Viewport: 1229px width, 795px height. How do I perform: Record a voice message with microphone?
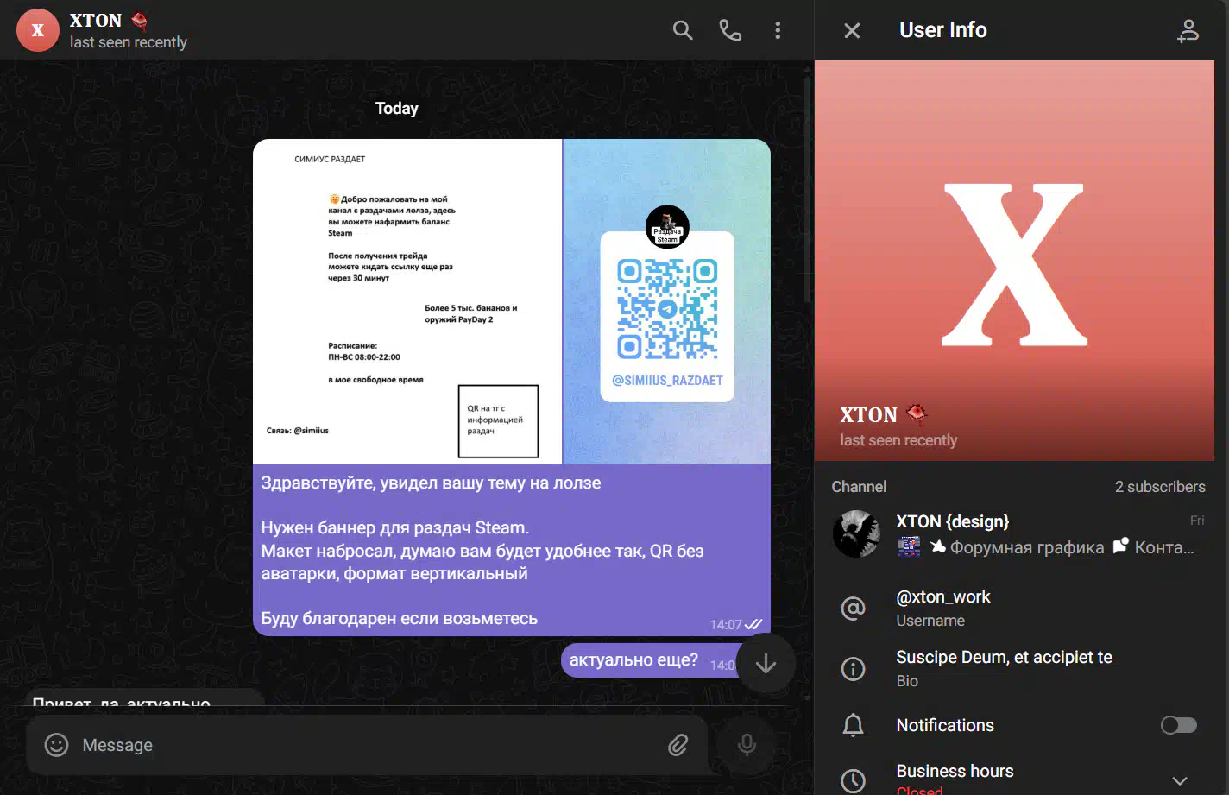tap(747, 745)
